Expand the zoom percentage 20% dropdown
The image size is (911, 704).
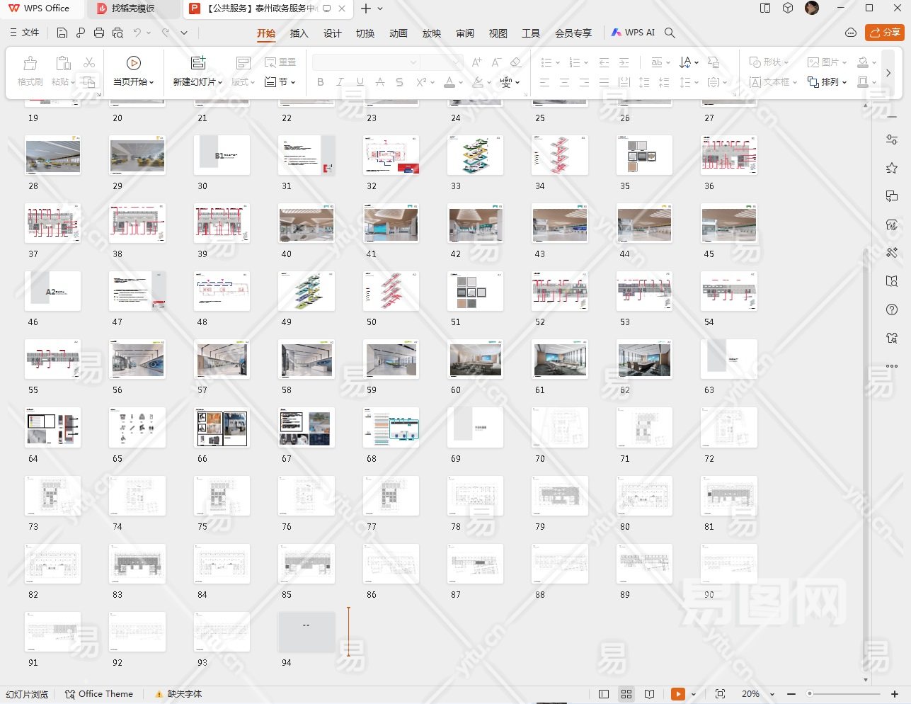[x=772, y=694]
